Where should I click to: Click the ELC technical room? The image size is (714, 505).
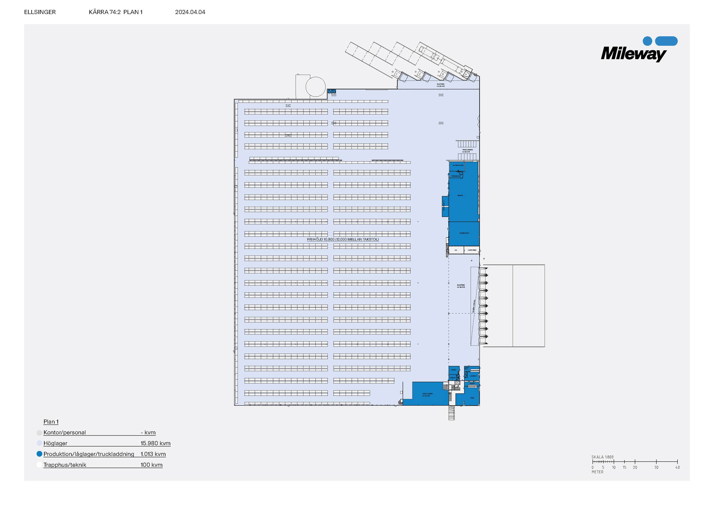pyautogui.click(x=456, y=250)
